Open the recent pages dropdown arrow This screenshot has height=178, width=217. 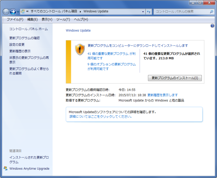click(x=18, y=12)
